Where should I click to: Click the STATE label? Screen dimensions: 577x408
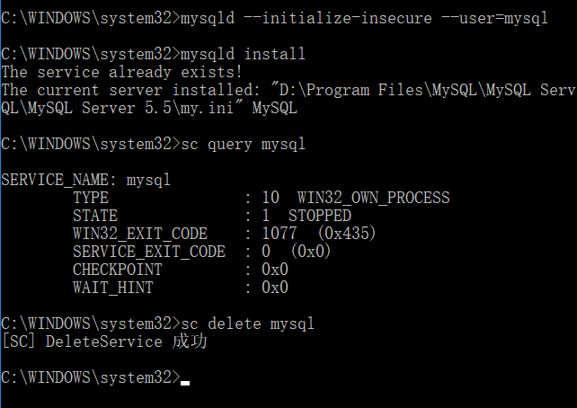[95, 216]
